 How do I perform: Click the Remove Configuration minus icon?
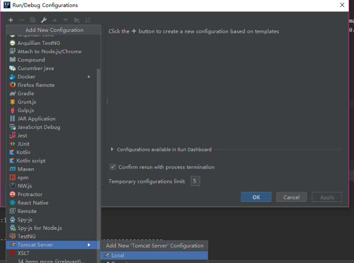click(x=22, y=20)
